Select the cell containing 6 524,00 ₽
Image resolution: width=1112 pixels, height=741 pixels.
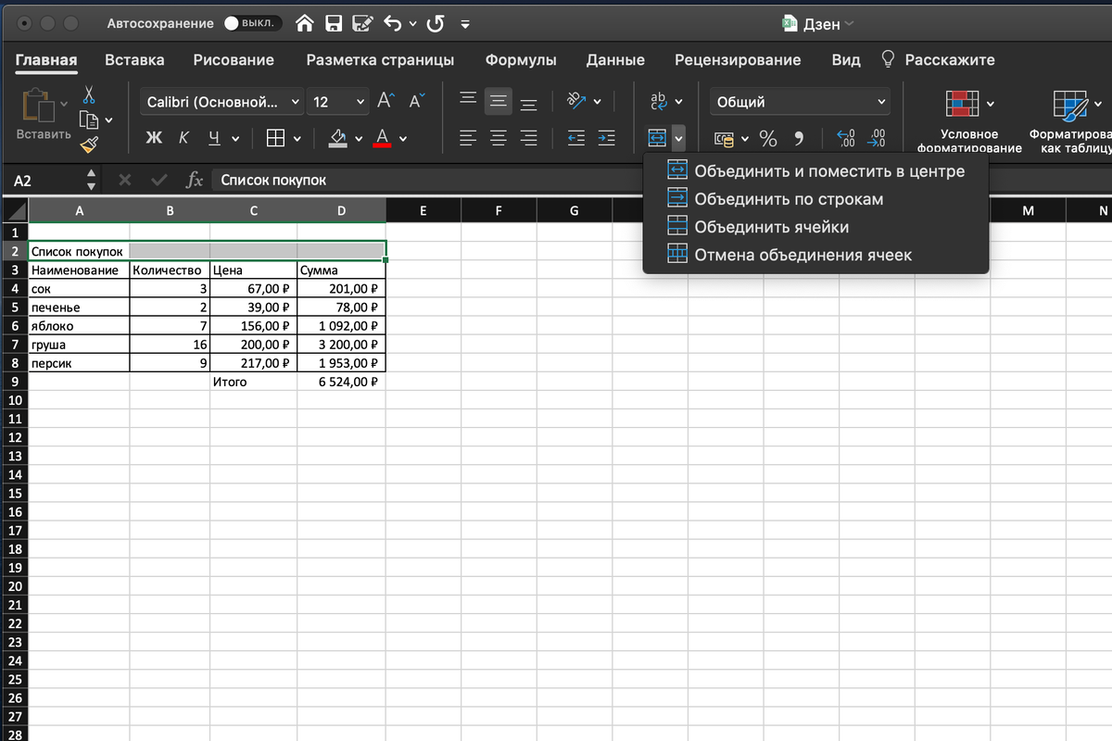pos(342,382)
